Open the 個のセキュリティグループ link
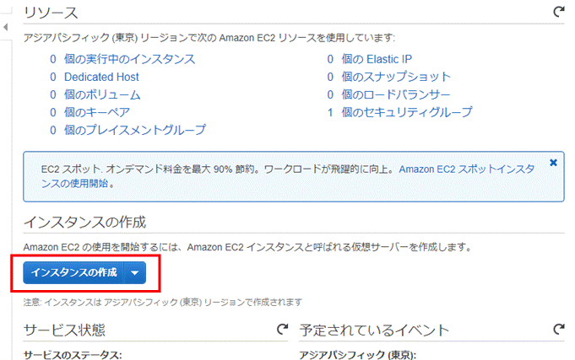Image resolution: width=575 pixels, height=360 pixels. point(407,112)
